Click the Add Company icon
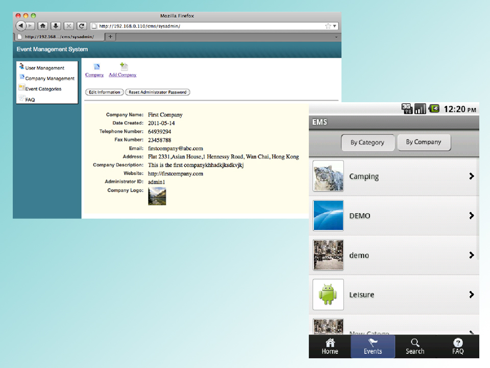This screenshot has width=490, height=368. 124,67
